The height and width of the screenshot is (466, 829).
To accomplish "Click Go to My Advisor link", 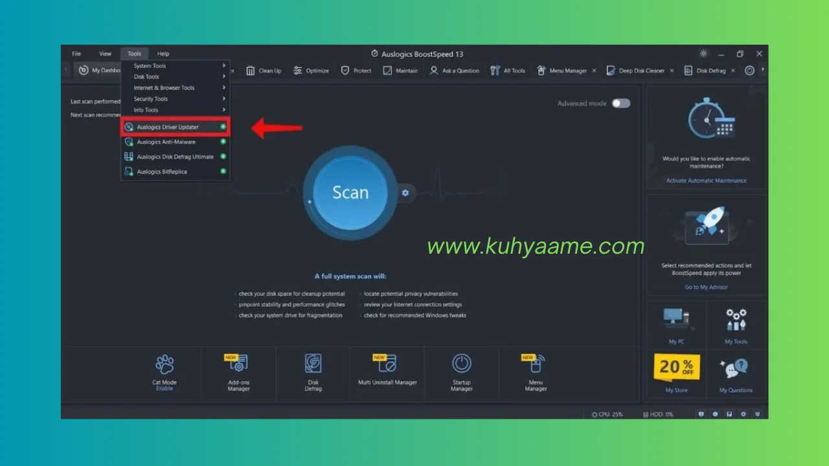I will (x=707, y=287).
